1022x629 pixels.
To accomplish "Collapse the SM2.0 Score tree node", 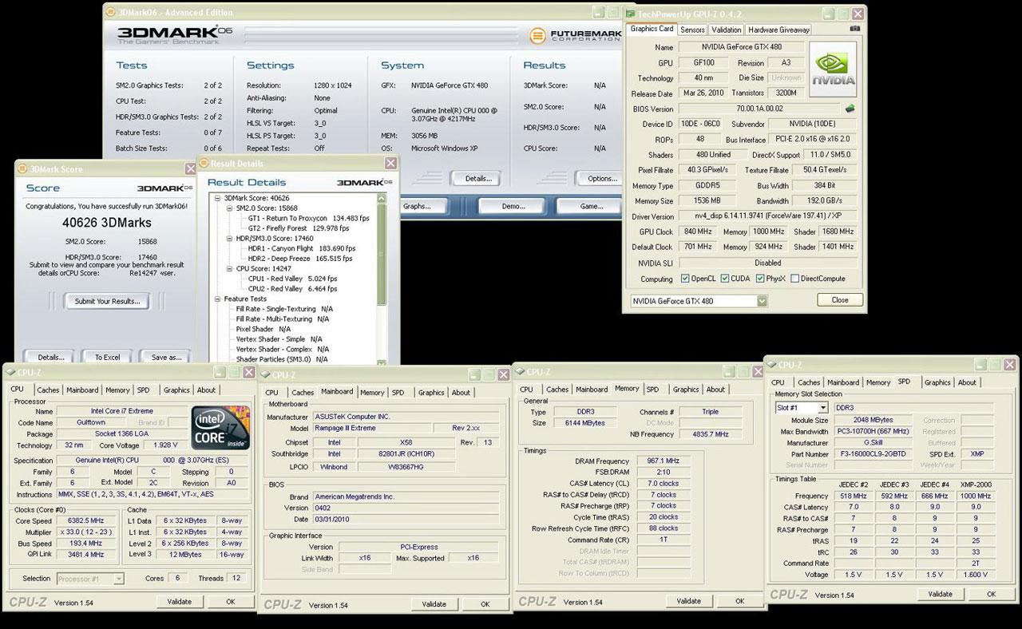I will click(229, 208).
